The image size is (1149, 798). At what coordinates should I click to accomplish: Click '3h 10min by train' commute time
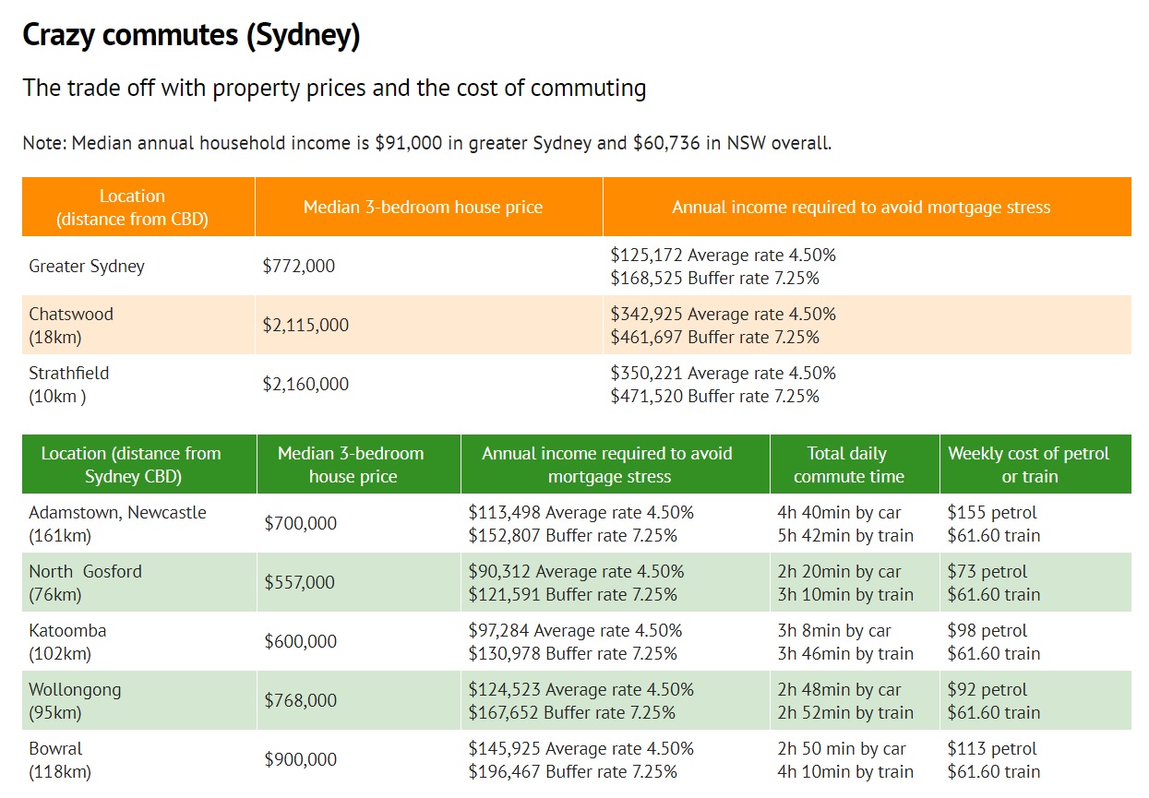click(845, 594)
